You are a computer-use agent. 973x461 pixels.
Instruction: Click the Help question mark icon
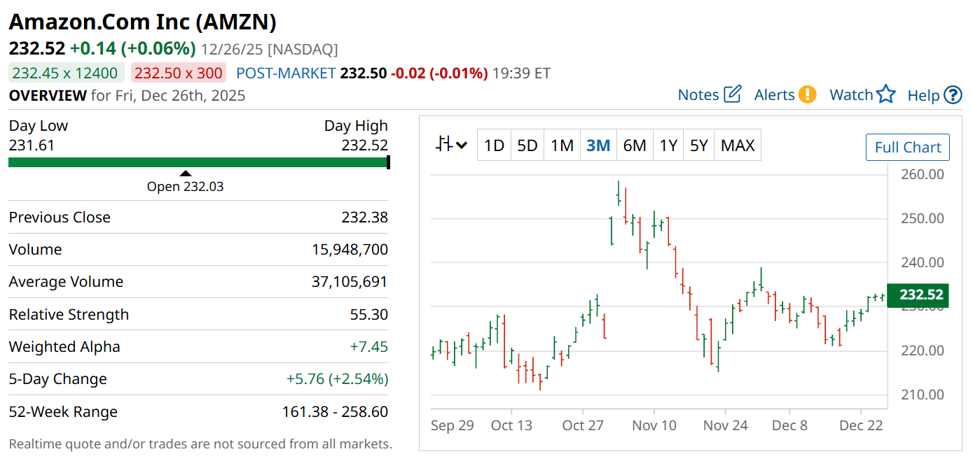[953, 95]
